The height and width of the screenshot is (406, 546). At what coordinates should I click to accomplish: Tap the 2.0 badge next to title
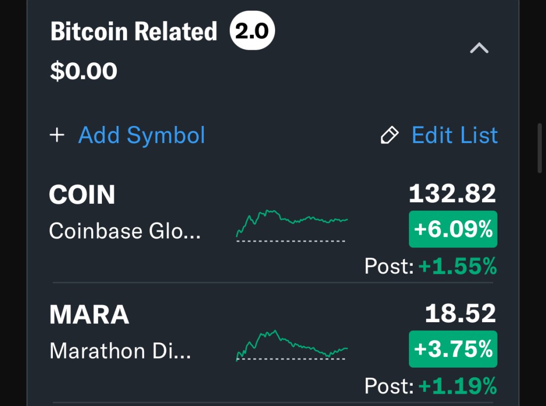point(252,32)
